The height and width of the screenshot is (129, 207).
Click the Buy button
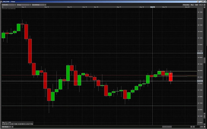click(x=192, y=5)
